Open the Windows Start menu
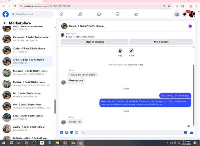The width and height of the screenshot is (200, 146). tap(4, 143)
